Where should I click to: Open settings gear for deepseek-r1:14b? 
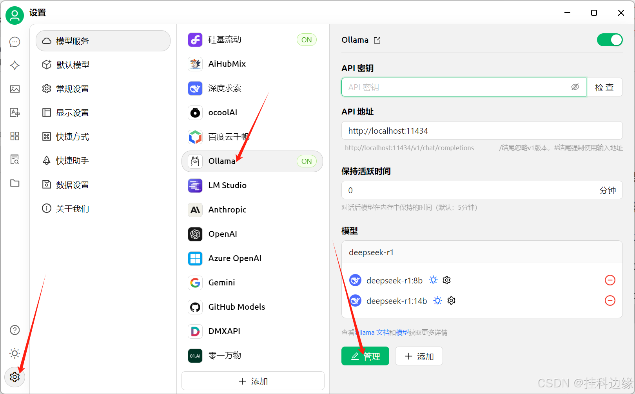[x=452, y=301]
